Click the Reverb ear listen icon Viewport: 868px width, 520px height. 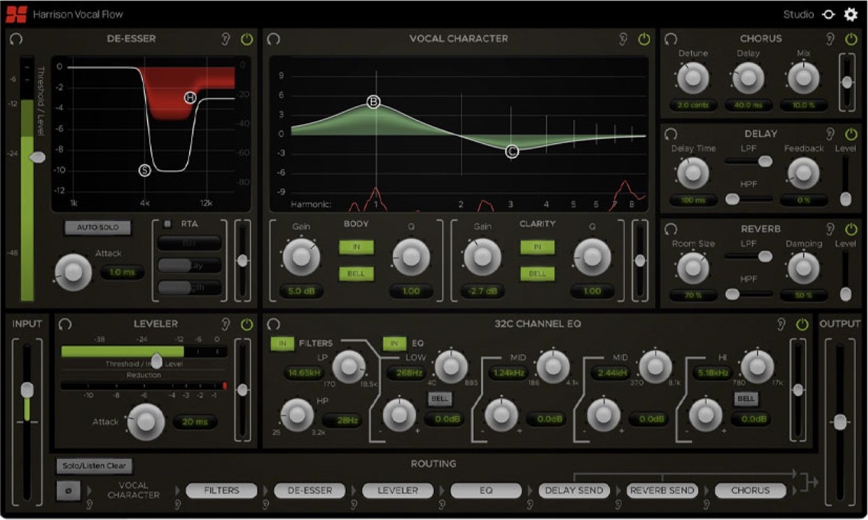[831, 230]
